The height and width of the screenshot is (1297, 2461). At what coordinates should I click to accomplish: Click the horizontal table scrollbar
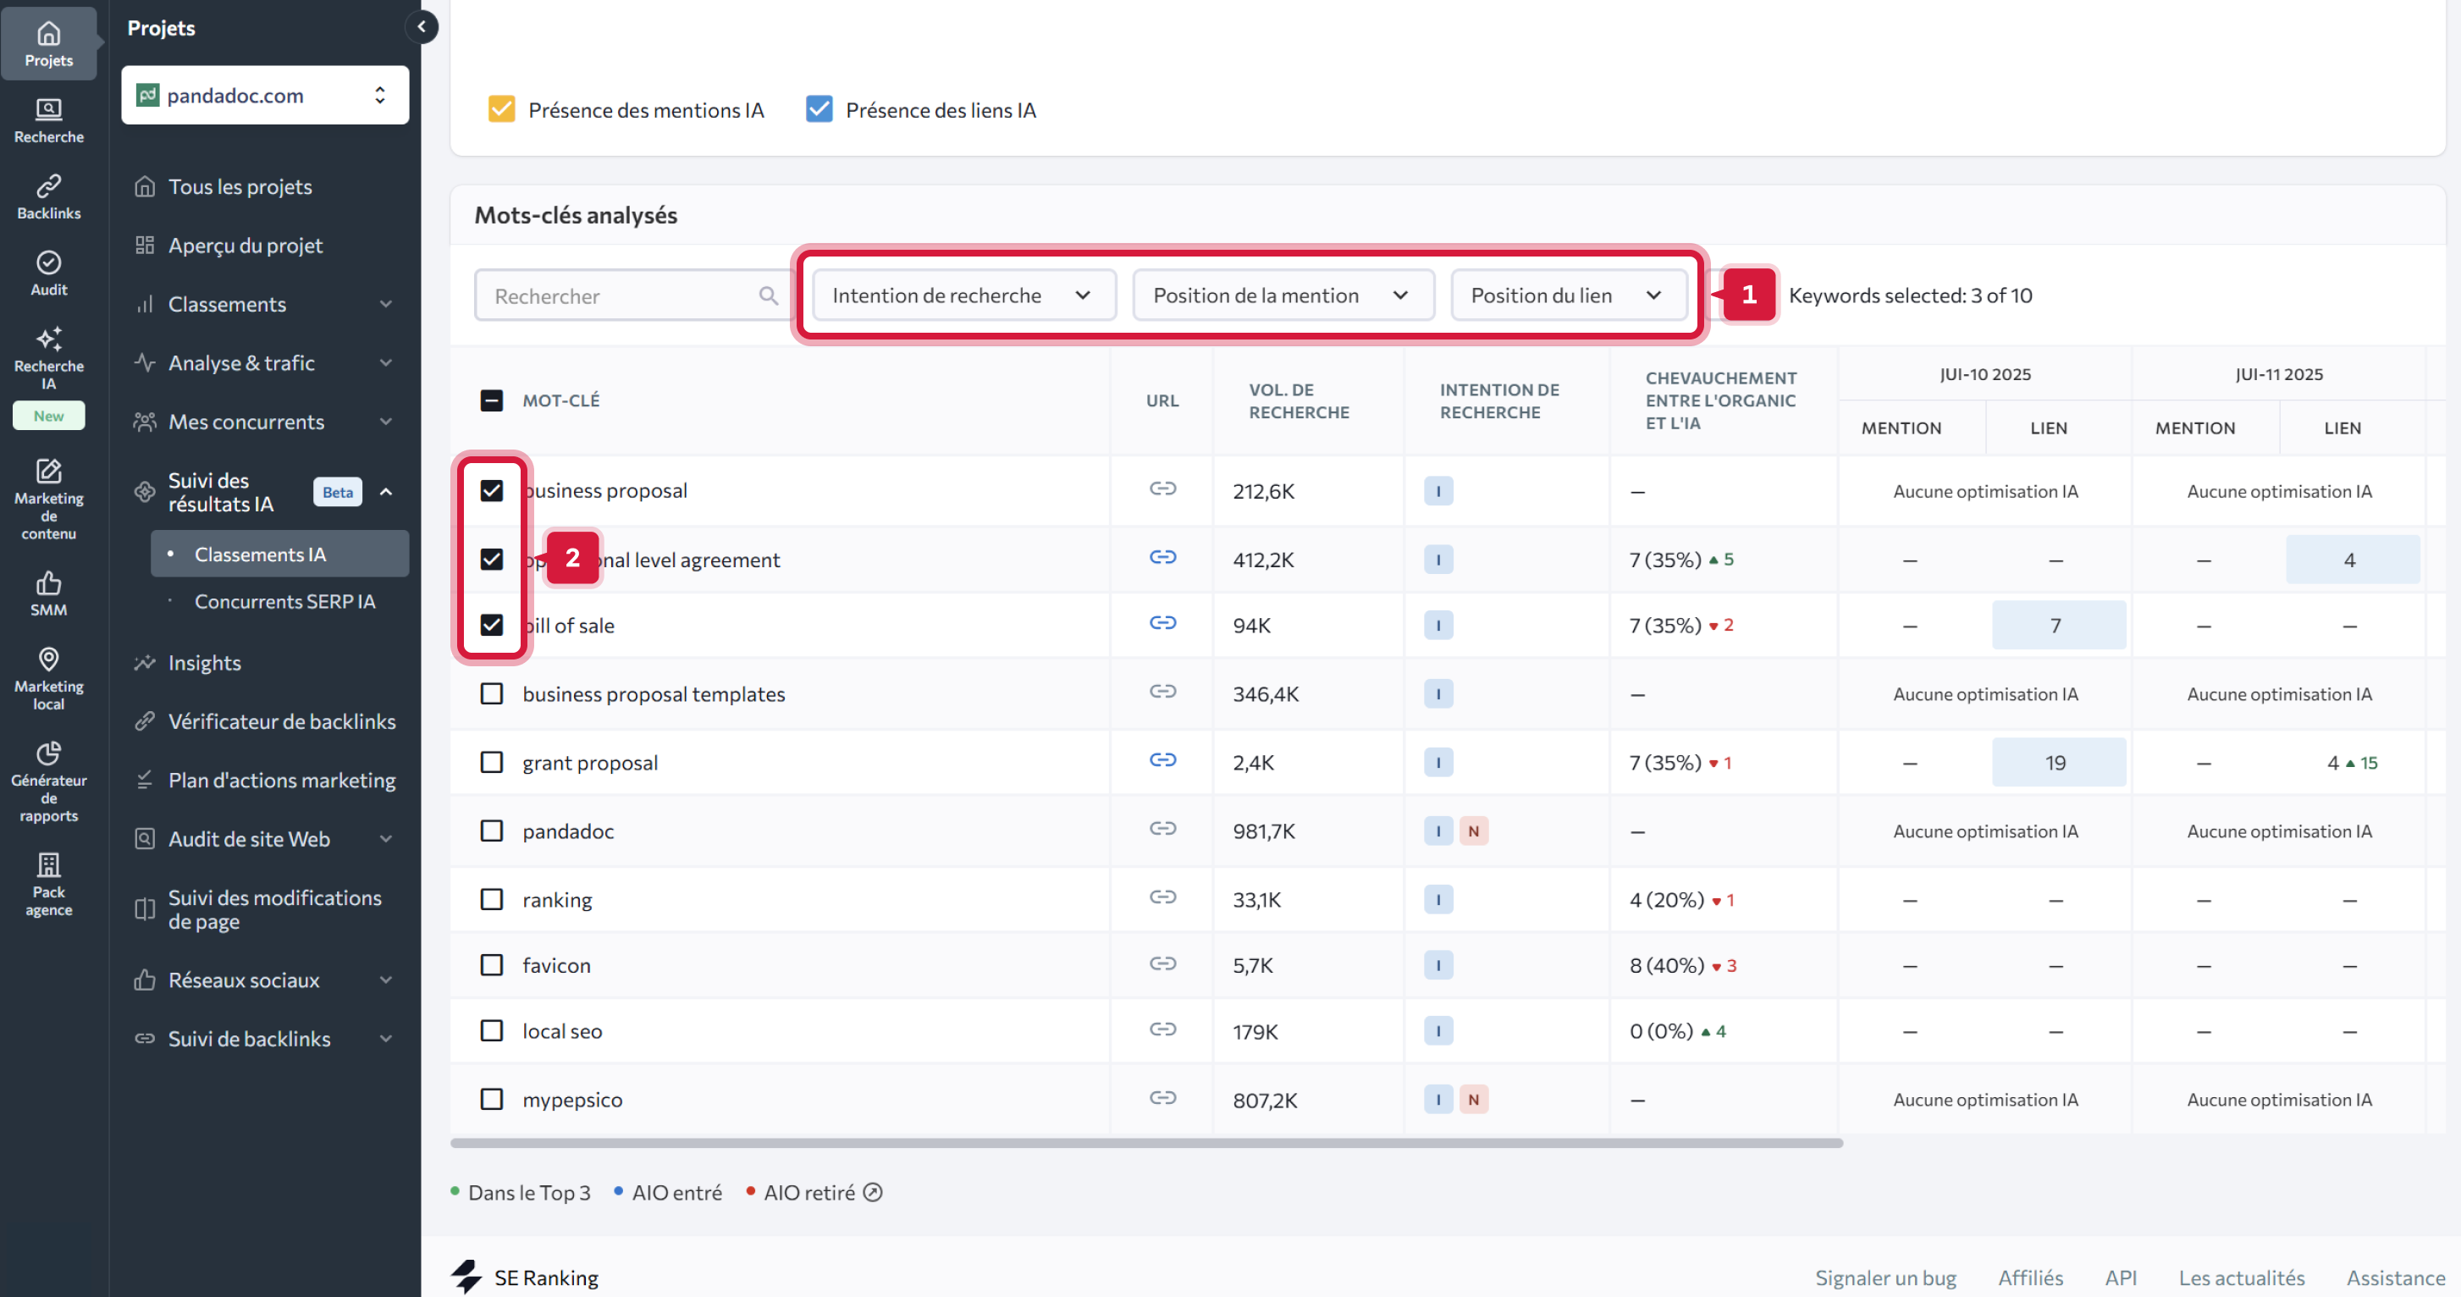coord(1146,1142)
